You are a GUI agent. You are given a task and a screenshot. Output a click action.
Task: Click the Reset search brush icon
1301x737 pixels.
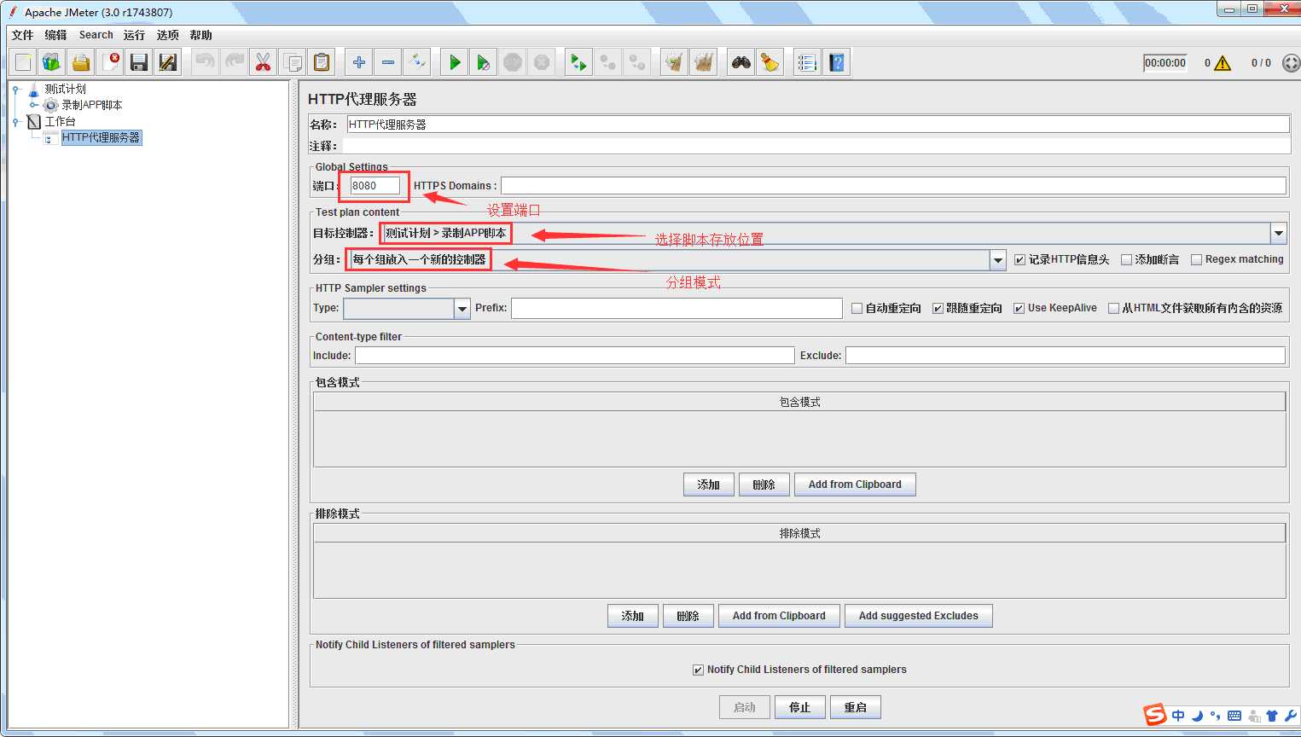pos(770,62)
